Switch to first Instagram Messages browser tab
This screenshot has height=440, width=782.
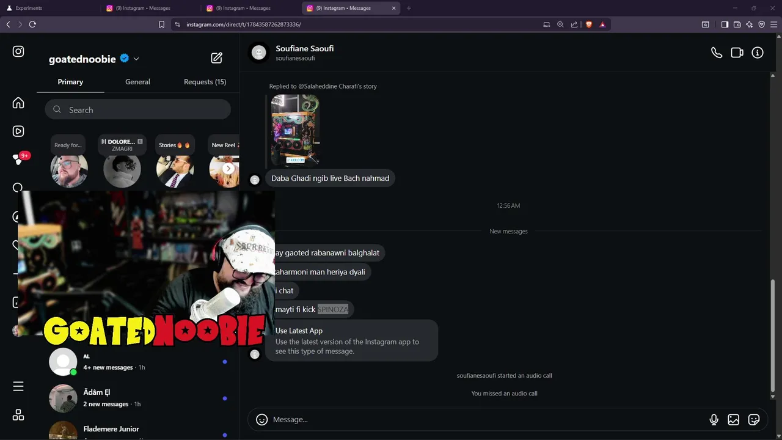coord(151,8)
